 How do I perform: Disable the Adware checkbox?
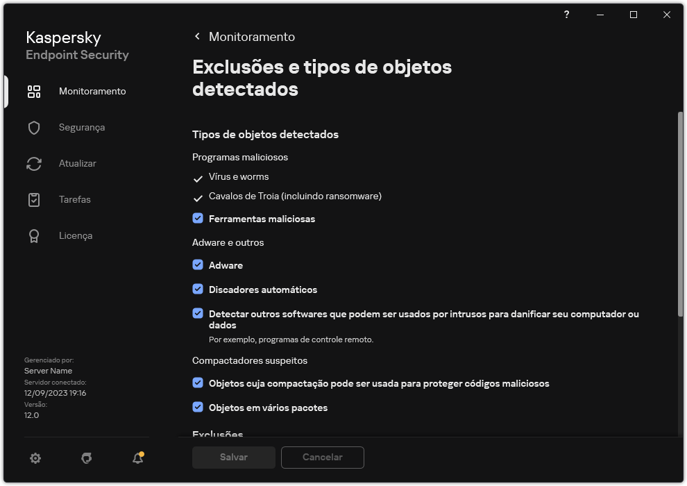[198, 265]
